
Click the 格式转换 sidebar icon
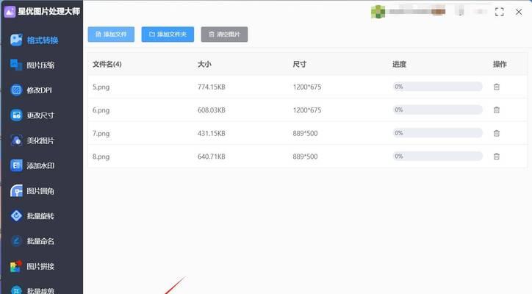[16, 40]
